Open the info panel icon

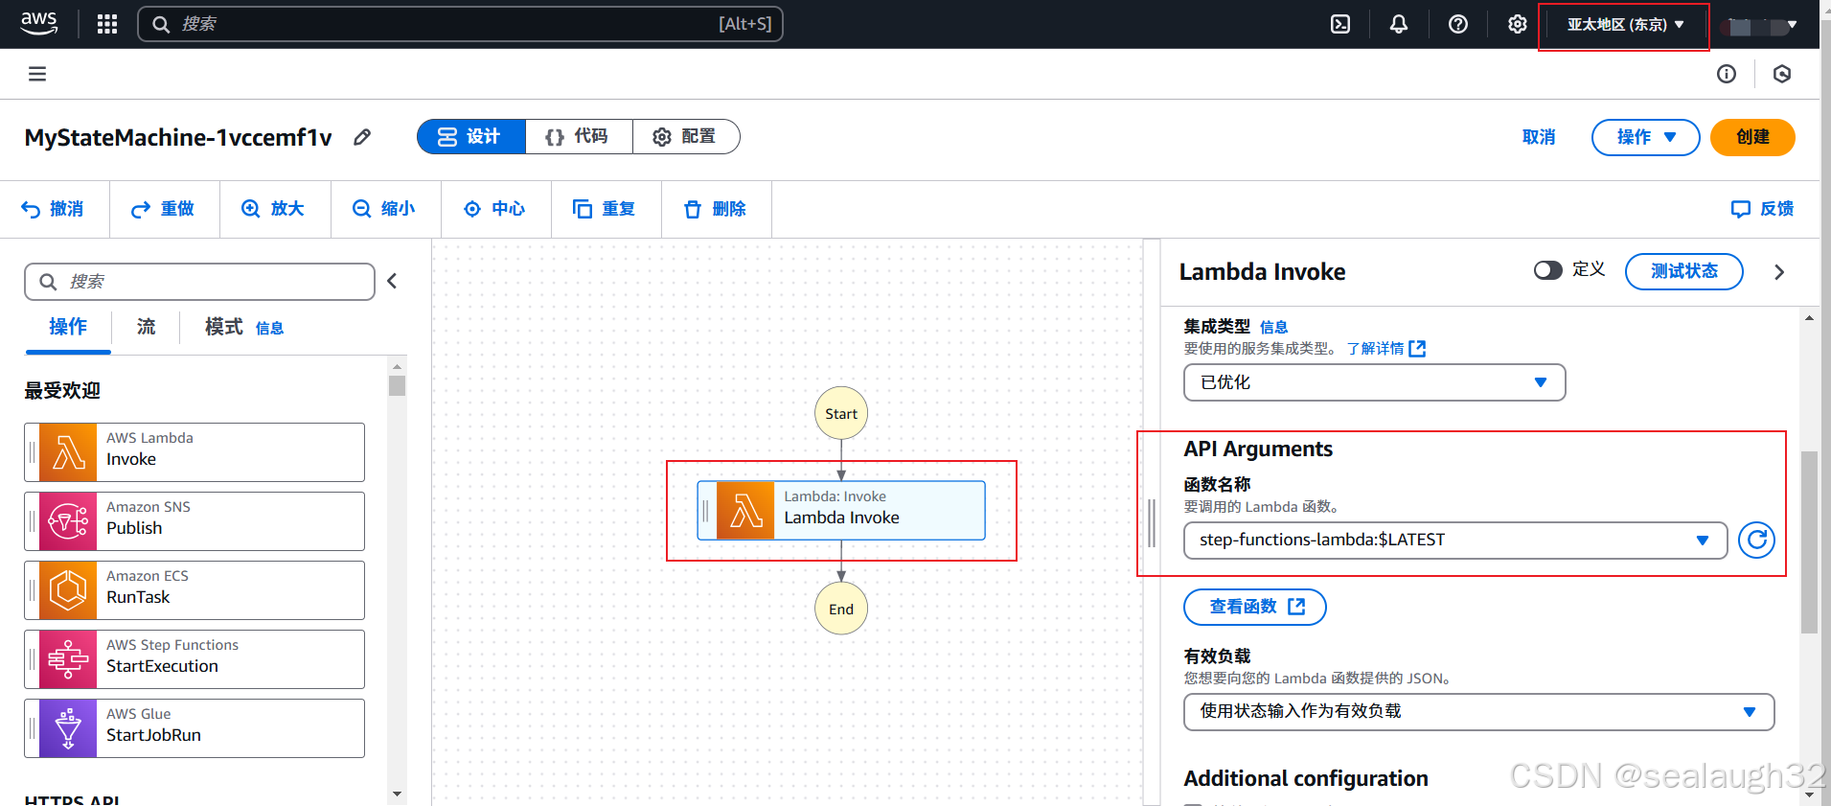[x=1727, y=74]
